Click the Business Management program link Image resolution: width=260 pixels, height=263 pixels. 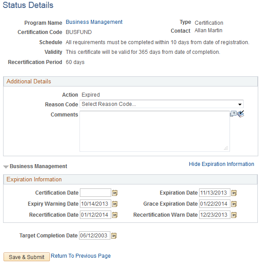pos(94,22)
